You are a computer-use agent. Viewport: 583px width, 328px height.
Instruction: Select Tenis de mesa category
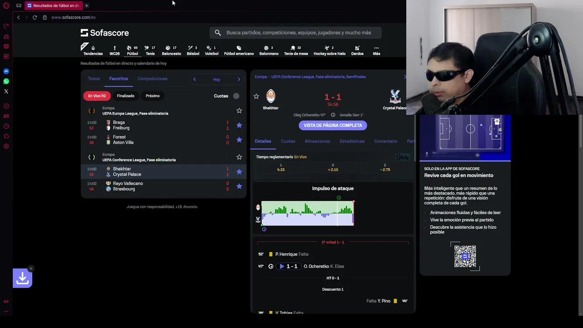(296, 51)
